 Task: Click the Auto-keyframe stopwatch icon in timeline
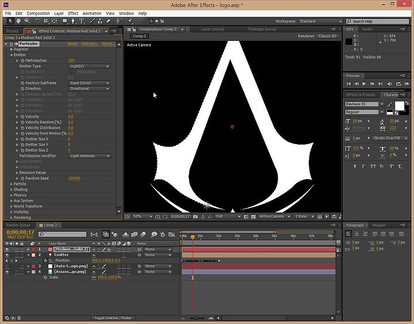point(163,234)
